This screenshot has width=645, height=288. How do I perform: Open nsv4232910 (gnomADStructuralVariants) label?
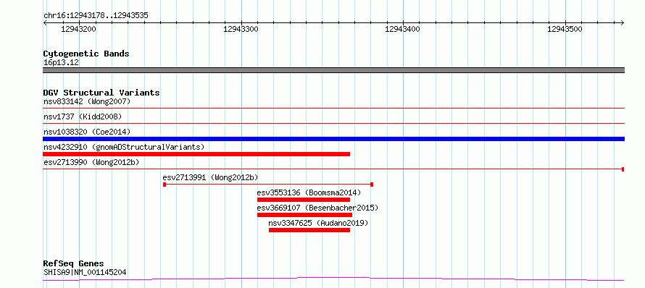tap(124, 147)
